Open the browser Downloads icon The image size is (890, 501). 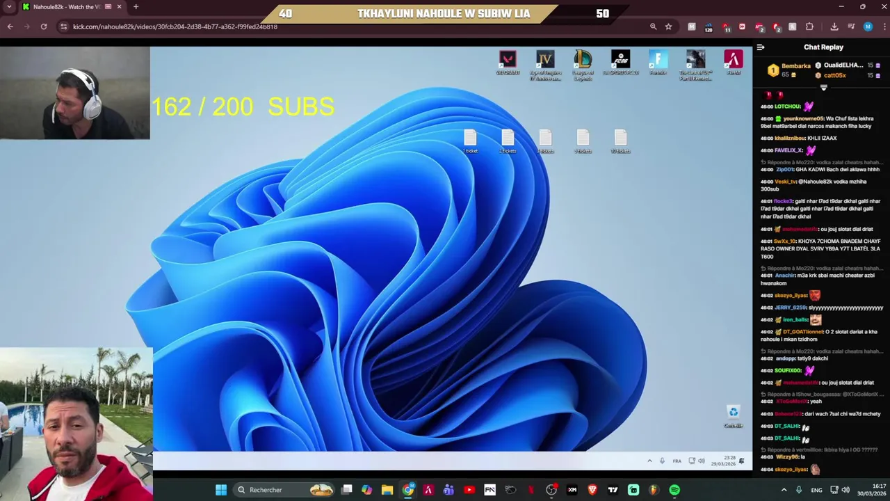tap(834, 26)
